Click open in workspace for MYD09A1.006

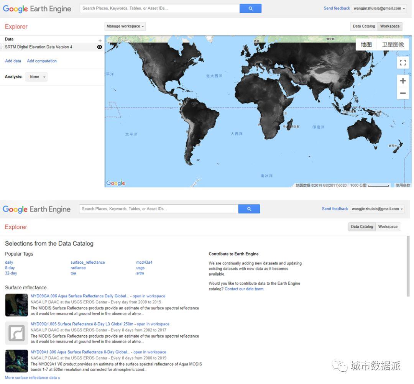coord(150,352)
